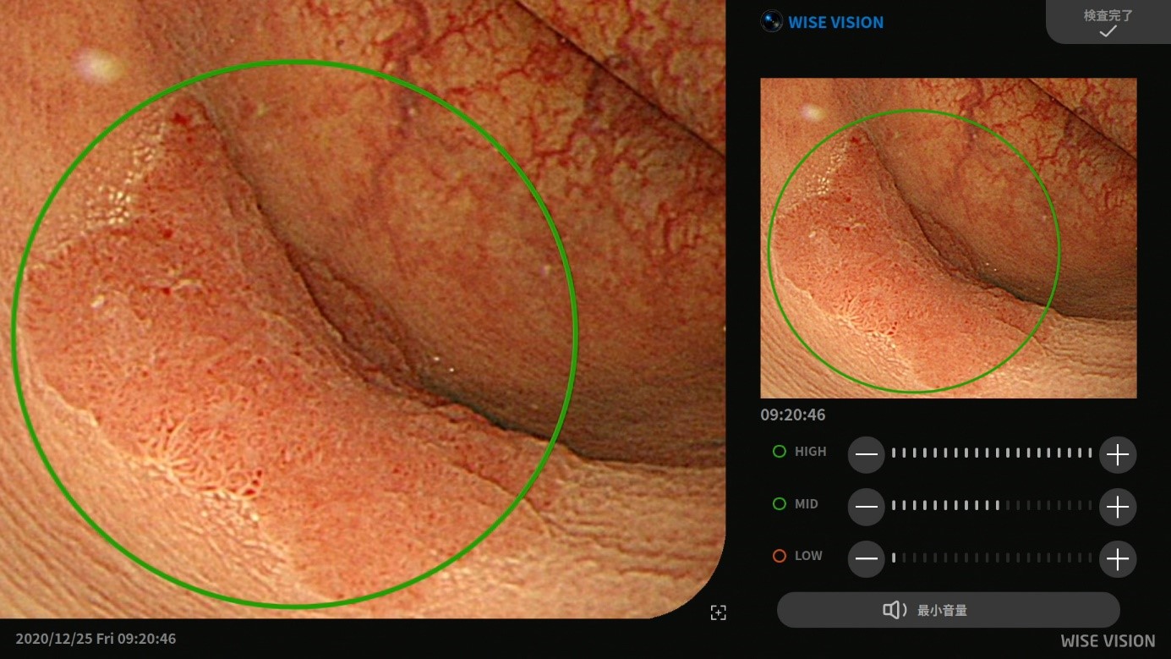Viewport: 1171px width, 659px height.
Task: Click the main endoscopy video view
Action: pos(363,309)
